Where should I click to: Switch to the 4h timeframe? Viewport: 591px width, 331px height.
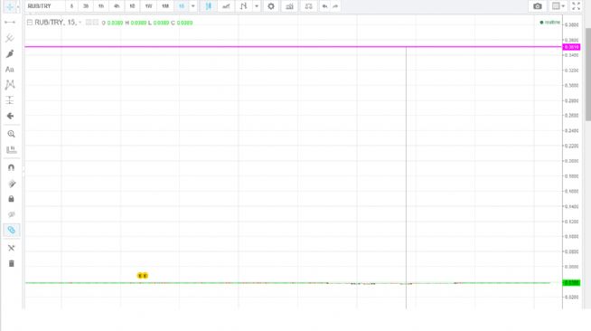point(117,6)
